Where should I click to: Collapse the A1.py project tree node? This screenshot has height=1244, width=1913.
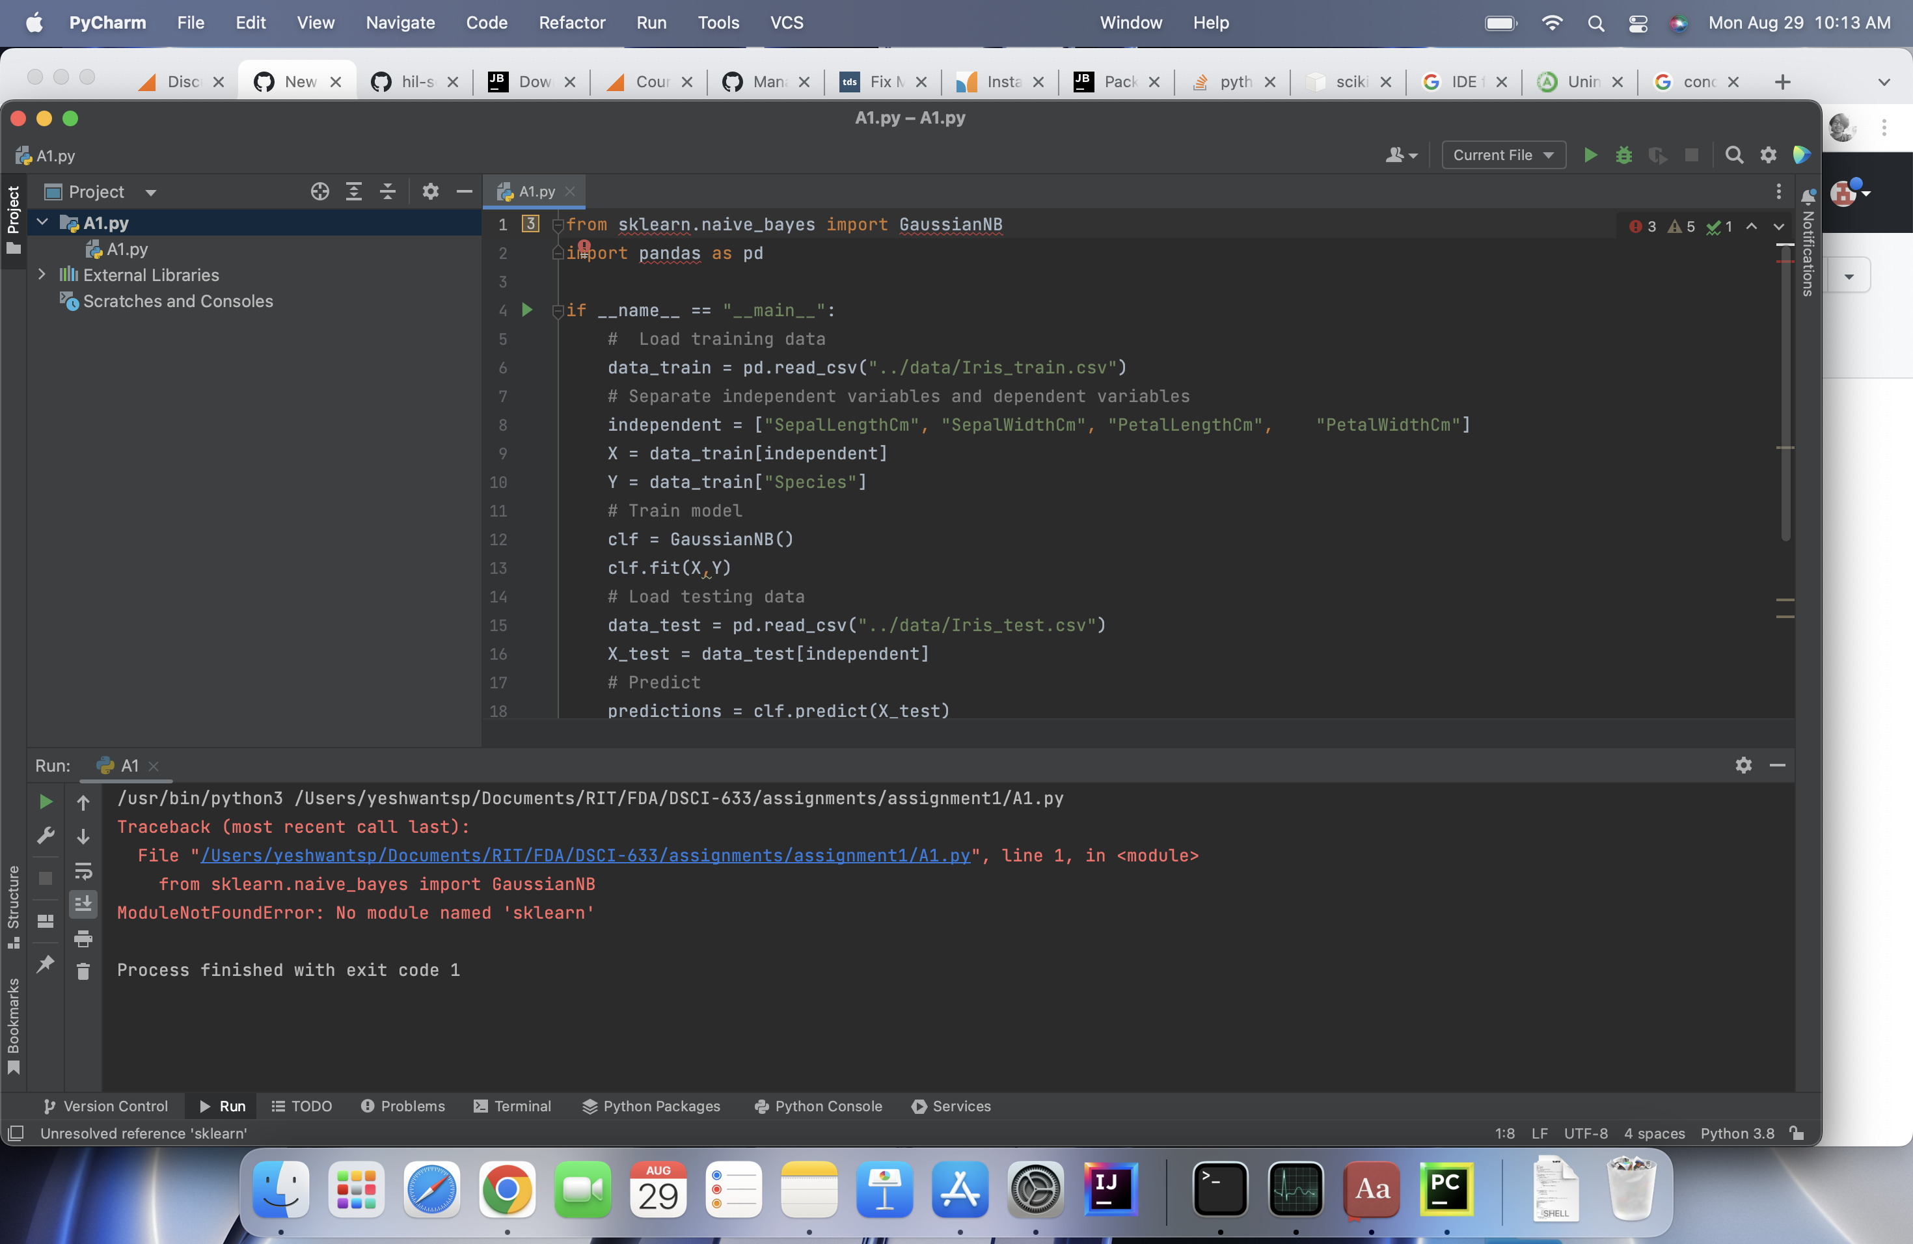point(42,223)
